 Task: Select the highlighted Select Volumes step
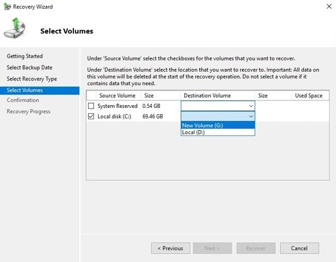tap(40, 90)
